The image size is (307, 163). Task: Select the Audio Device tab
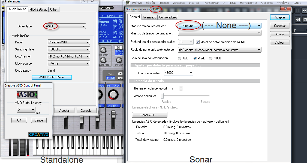(x=17, y=9)
